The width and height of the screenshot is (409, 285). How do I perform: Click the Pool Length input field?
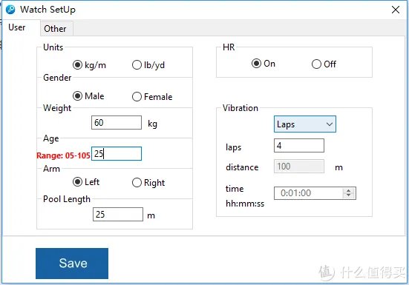tap(118, 214)
